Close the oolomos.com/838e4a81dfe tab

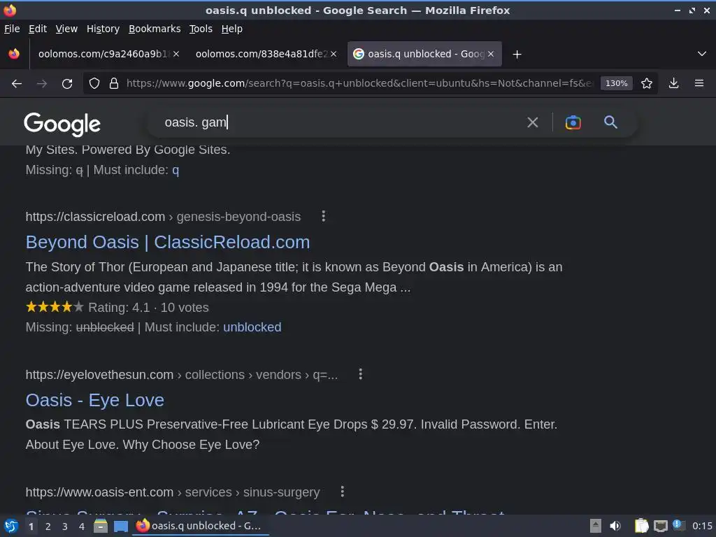click(334, 54)
